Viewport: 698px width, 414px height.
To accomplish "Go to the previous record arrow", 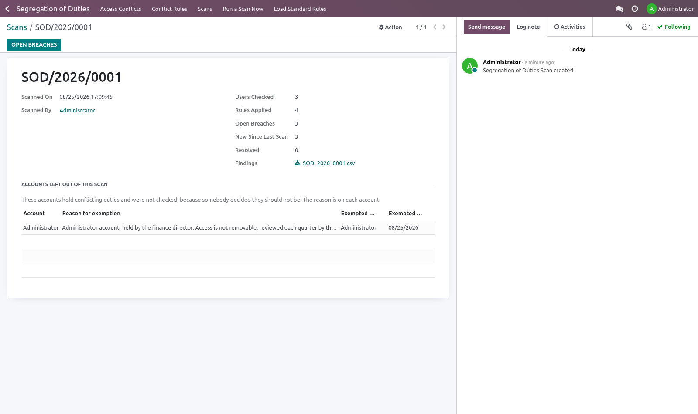I will point(435,27).
